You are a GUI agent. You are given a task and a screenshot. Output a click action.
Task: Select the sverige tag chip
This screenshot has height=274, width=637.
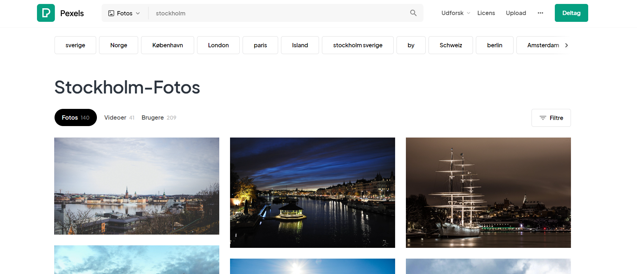(75, 45)
